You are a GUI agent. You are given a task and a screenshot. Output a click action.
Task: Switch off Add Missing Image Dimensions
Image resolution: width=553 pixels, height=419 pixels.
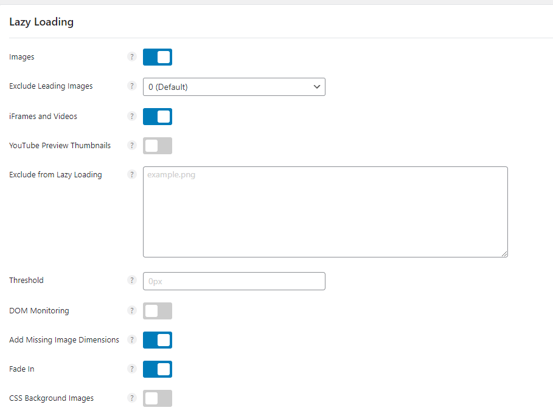tap(158, 340)
